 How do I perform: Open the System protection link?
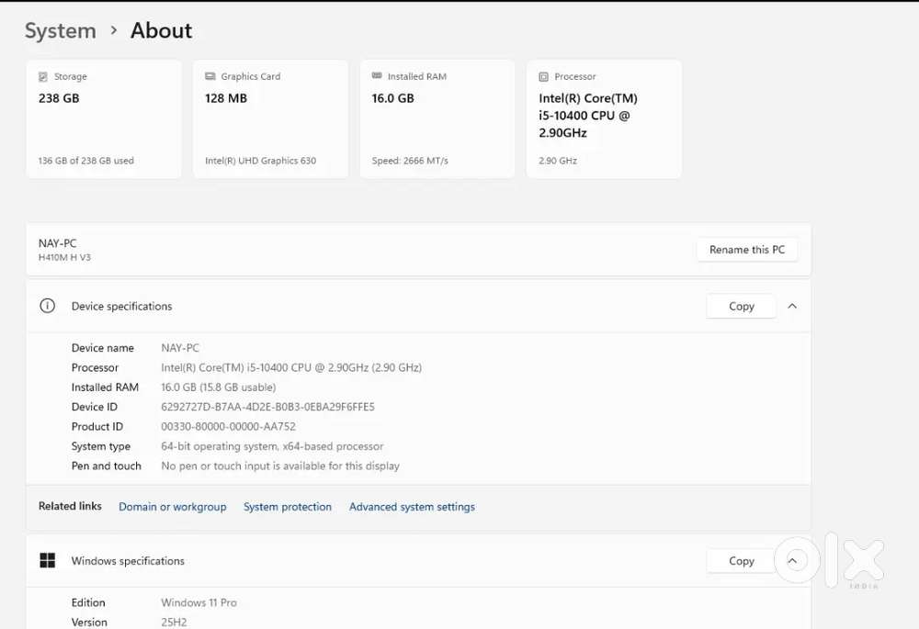click(288, 507)
